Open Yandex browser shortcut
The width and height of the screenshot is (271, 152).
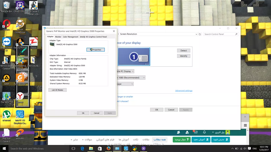click(x=20, y=98)
